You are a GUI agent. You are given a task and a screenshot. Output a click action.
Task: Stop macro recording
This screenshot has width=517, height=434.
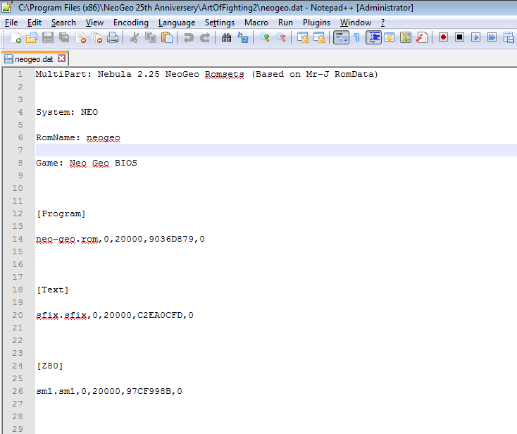(x=460, y=37)
